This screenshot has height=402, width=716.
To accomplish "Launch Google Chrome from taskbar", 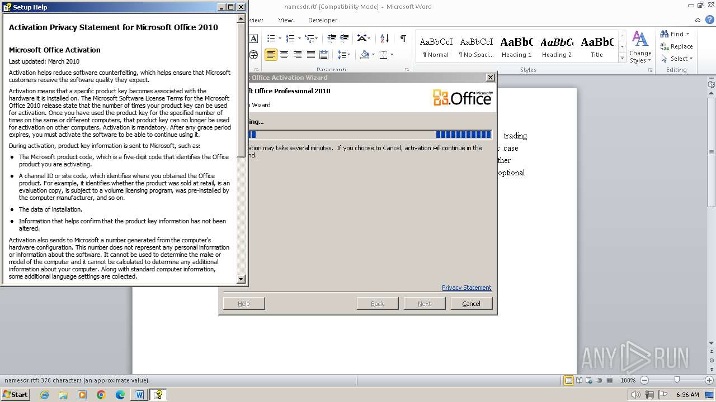I will pyautogui.click(x=101, y=395).
